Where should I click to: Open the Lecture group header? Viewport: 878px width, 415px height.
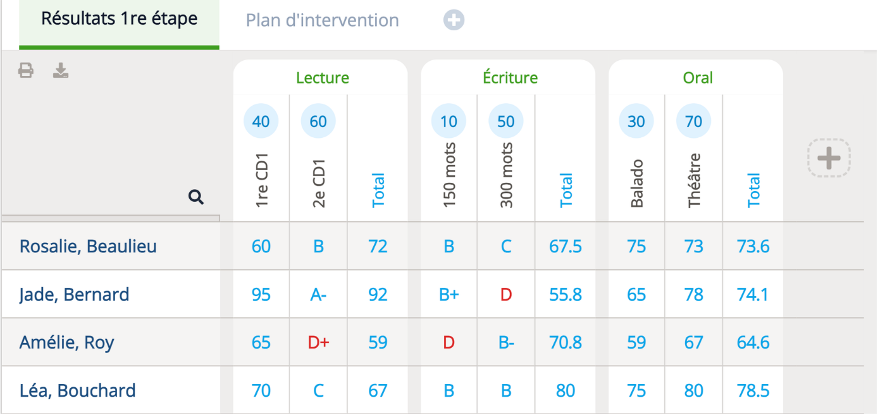(323, 78)
